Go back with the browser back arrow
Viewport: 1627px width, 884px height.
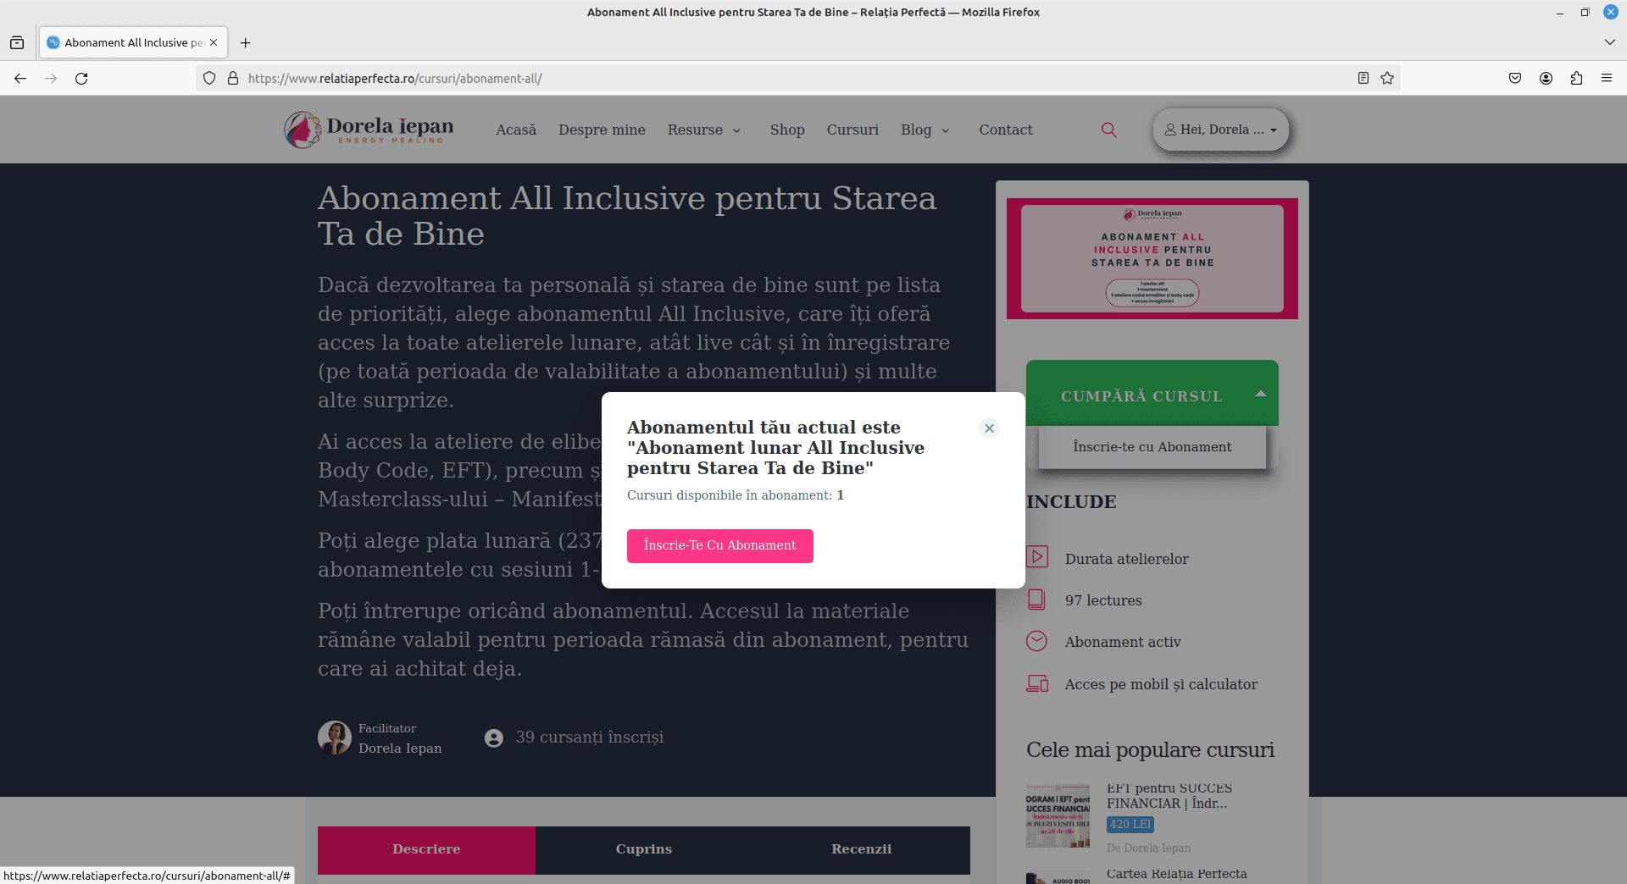click(20, 78)
